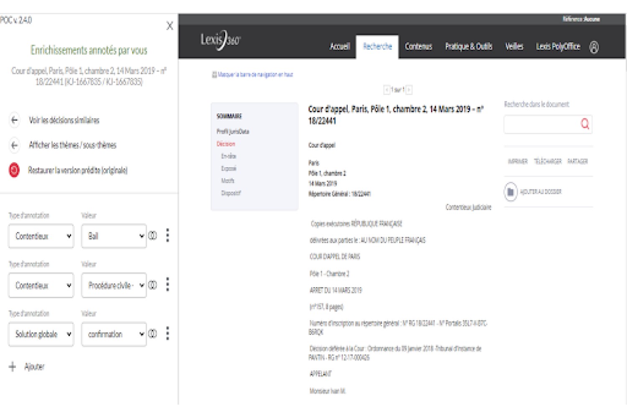Open info icon next to Bail value

(153, 236)
